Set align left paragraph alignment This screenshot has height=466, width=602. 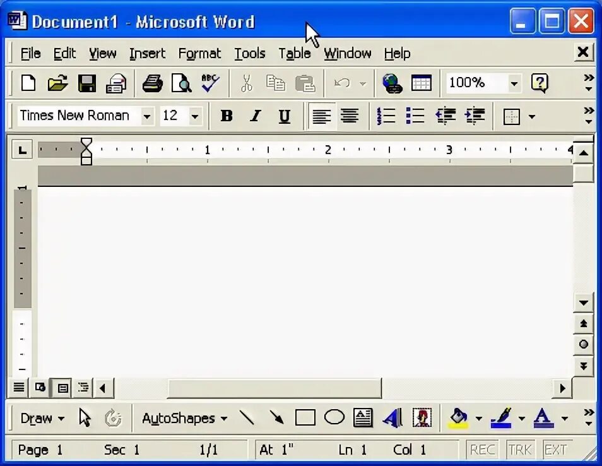click(x=321, y=116)
